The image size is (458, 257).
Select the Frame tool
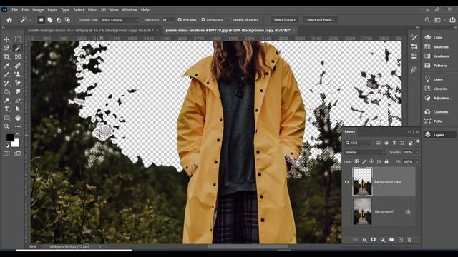18,56
